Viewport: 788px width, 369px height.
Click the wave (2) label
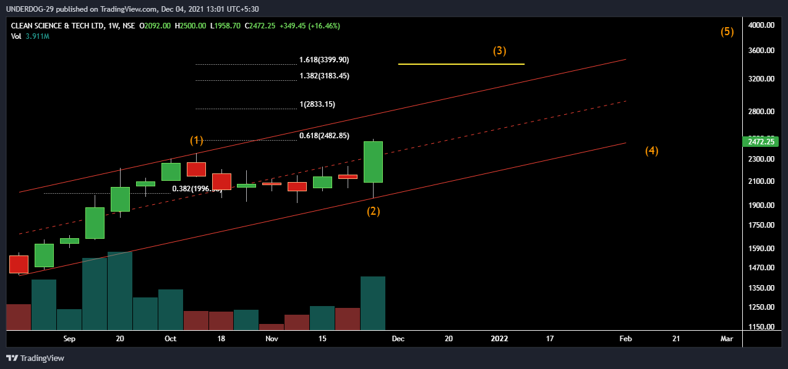pos(374,211)
